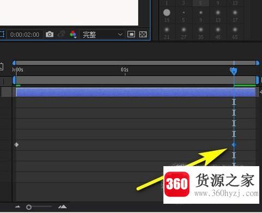Click the 01s mark on time ruler
The height and width of the screenshot is (213, 262).
[x=125, y=70]
